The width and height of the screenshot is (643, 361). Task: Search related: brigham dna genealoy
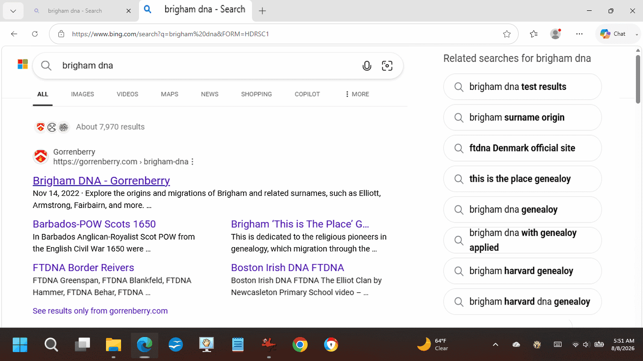click(x=522, y=209)
